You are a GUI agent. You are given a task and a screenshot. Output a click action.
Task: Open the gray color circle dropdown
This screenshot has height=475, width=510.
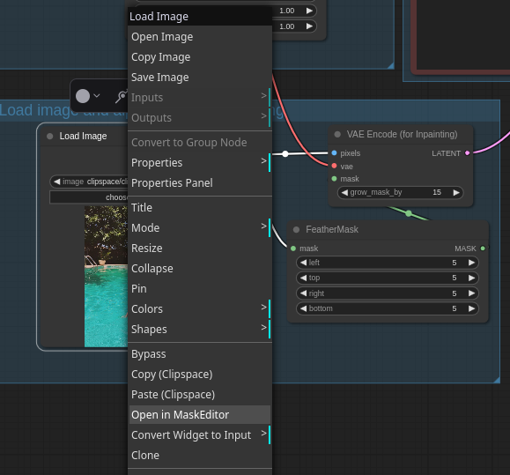coord(87,96)
